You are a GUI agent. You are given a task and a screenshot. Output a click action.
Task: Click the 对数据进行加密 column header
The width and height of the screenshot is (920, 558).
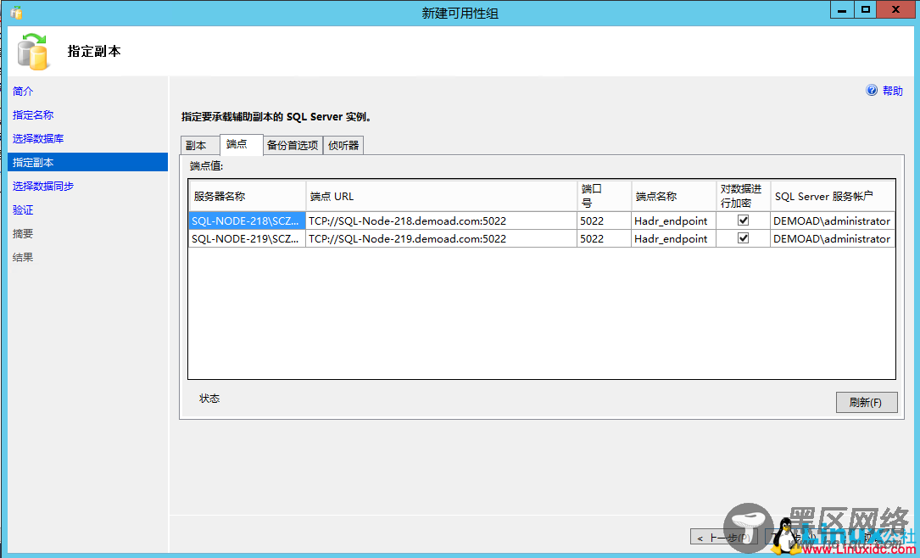(x=743, y=196)
